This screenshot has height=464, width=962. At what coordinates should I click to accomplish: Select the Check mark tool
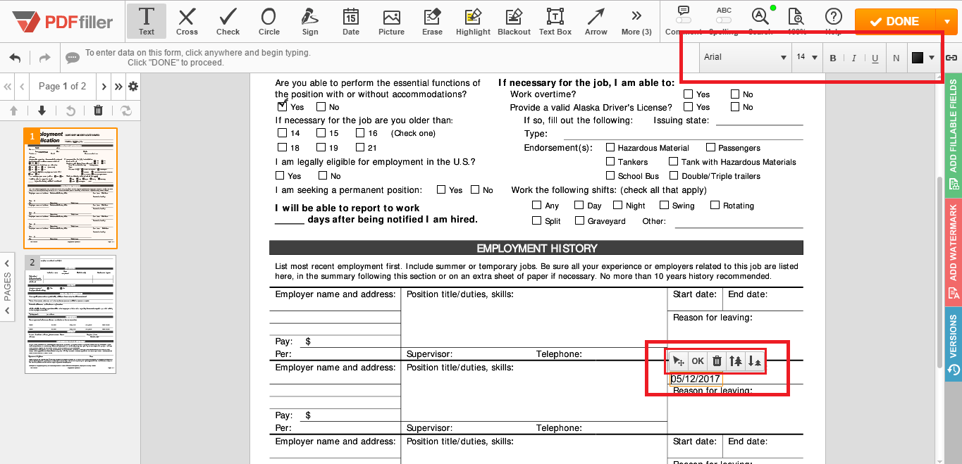tap(228, 21)
